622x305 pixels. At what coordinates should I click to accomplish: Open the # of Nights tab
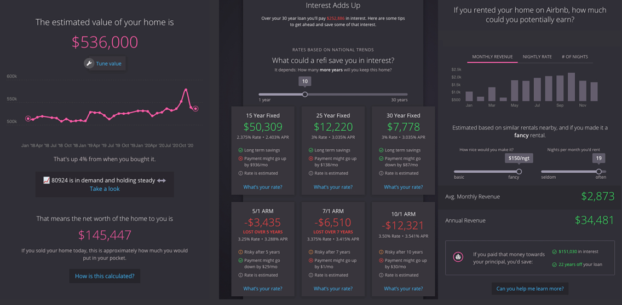[575, 57]
